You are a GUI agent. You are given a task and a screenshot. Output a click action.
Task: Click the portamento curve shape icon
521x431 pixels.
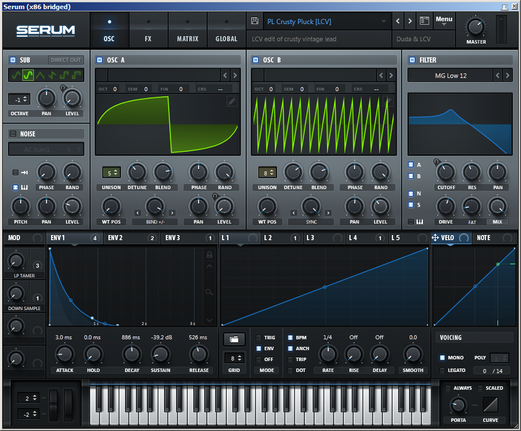490,405
